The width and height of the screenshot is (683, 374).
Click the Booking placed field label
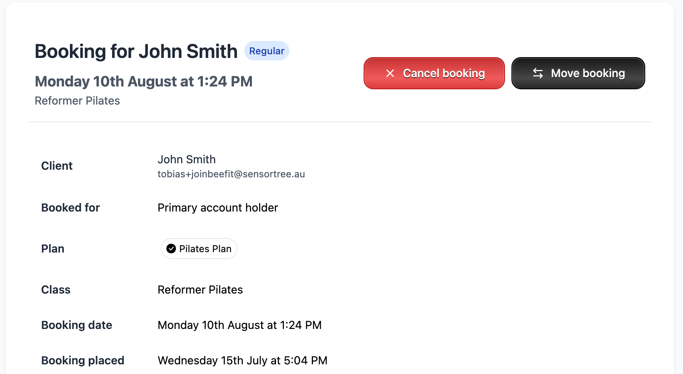coord(83,360)
